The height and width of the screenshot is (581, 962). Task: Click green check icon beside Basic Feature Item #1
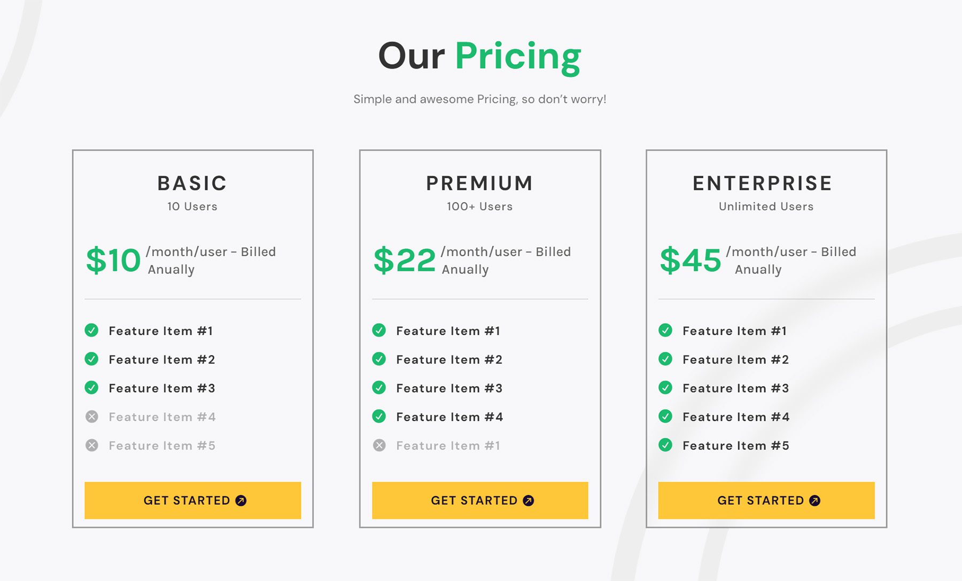point(91,331)
